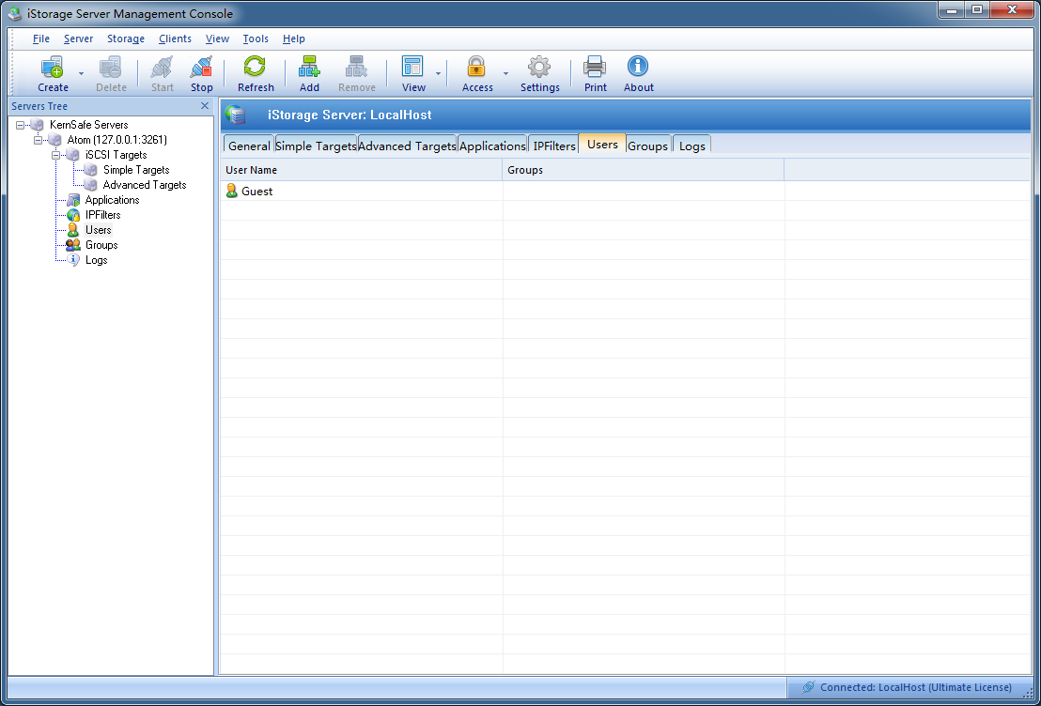Switch to the Logs tab
Viewport: 1041px width, 706px height.
(x=691, y=146)
